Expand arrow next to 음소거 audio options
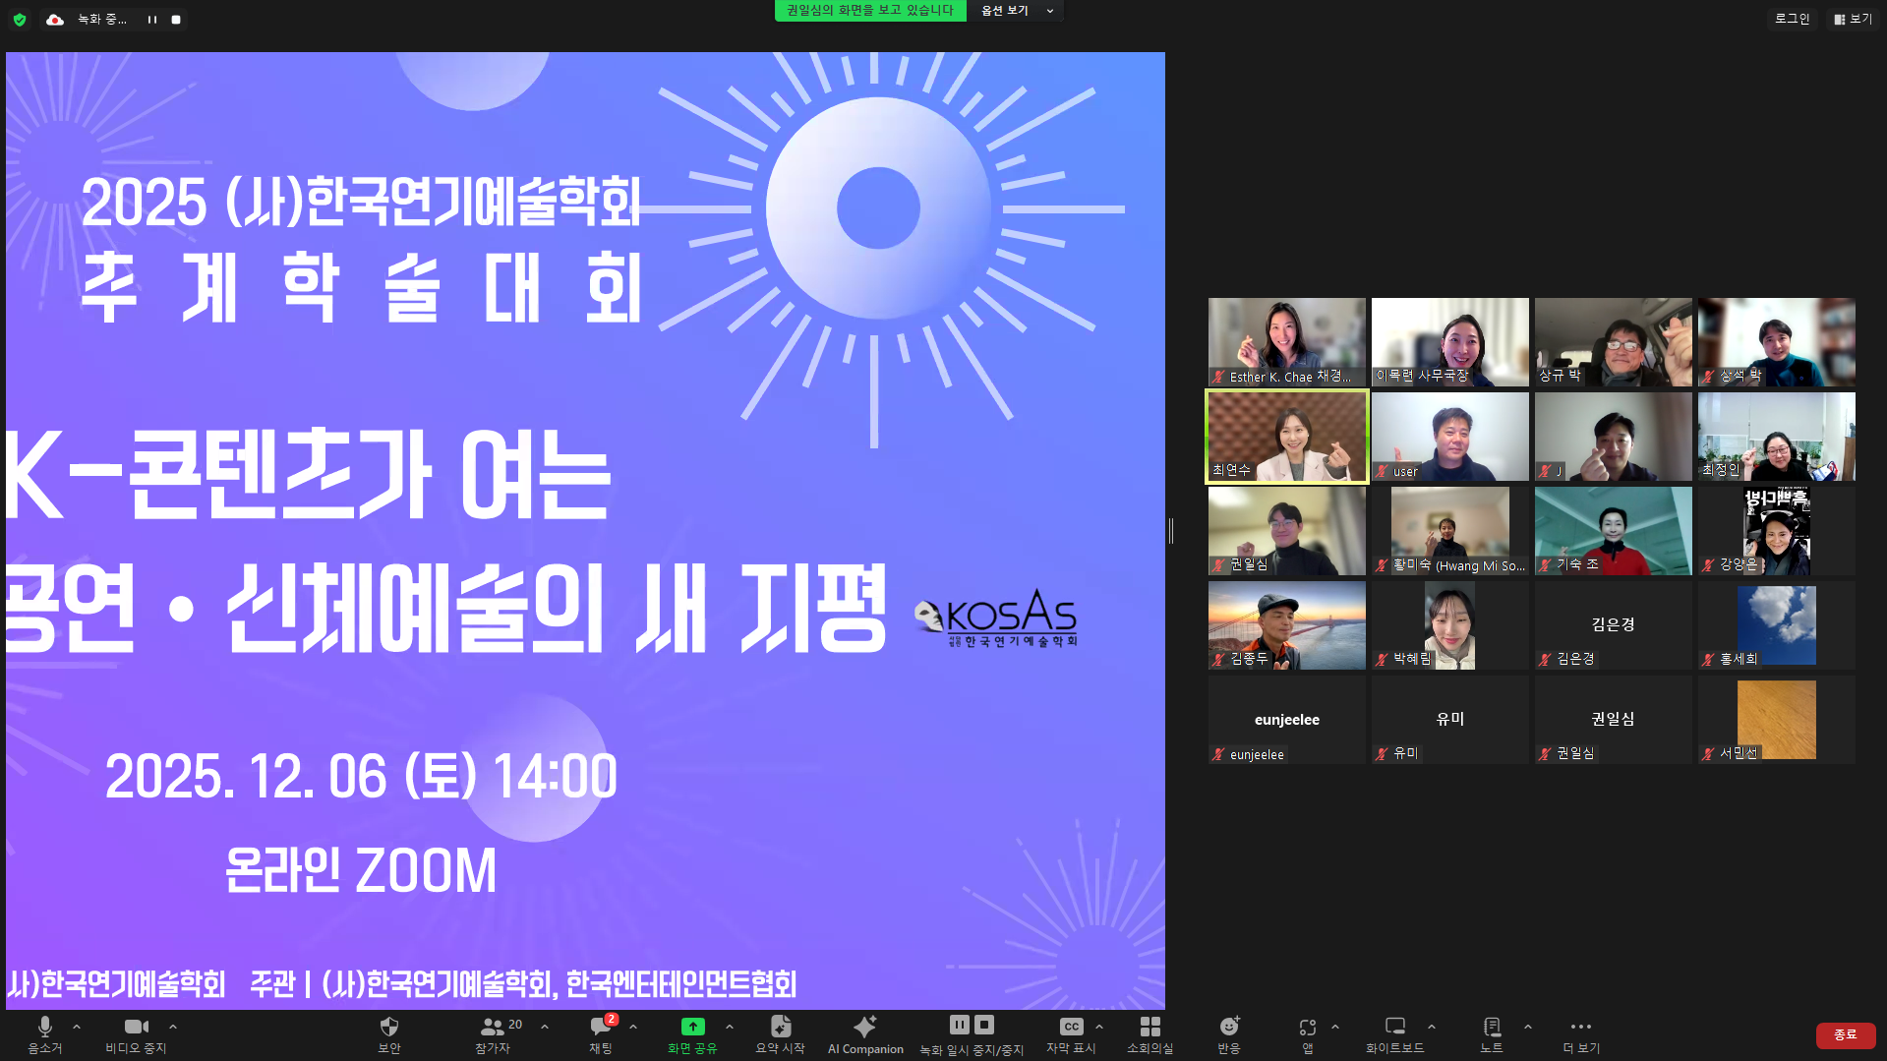This screenshot has height=1061, width=1887. (x=77, y=1027)
